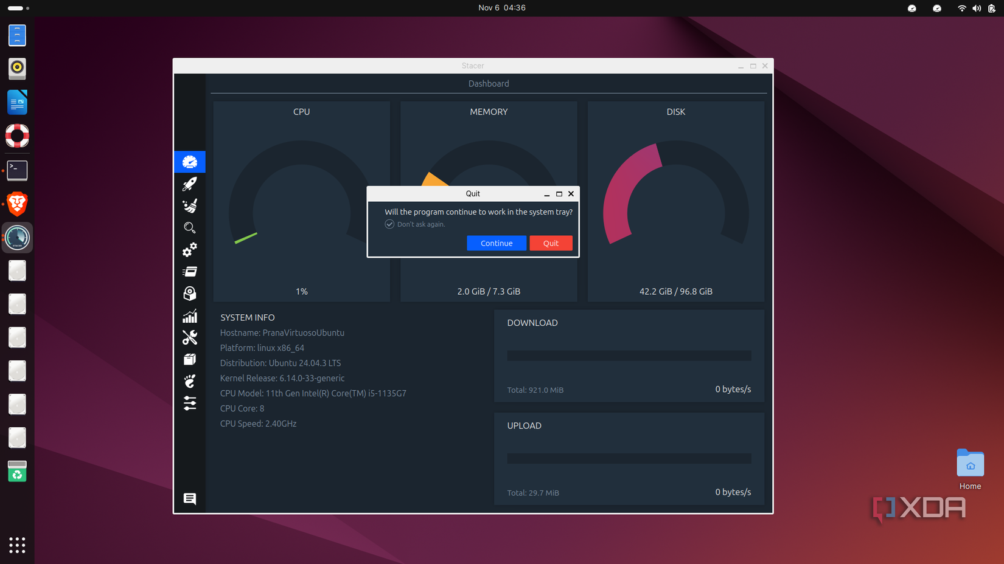The image size is (1004, 564).
Task: Open Settings sliders icon in sidebar
Action: pyautogui.click(x=190, y=403)
